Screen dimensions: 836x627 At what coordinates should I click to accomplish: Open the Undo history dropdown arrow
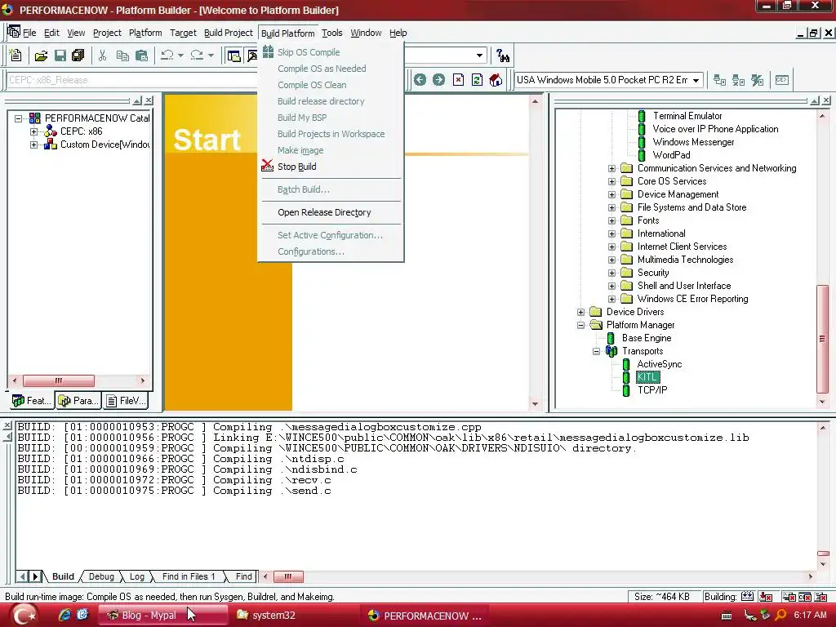pos(180,55)
